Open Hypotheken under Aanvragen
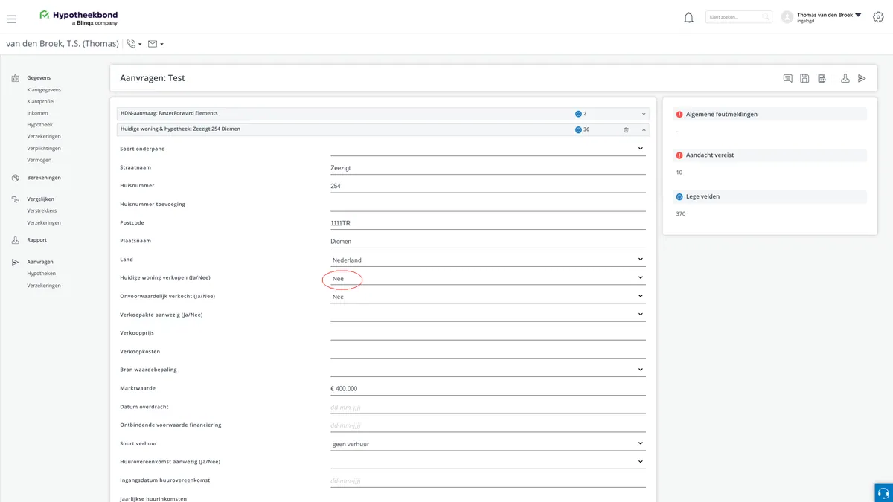This screenshot has width=893, height=502. [x=41, y=274]
